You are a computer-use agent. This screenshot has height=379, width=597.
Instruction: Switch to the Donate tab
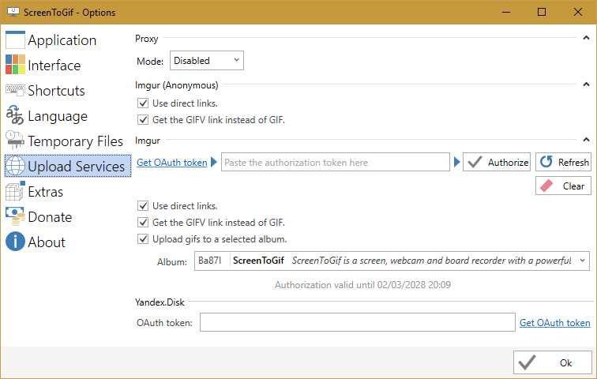click(x=67, y=216)
